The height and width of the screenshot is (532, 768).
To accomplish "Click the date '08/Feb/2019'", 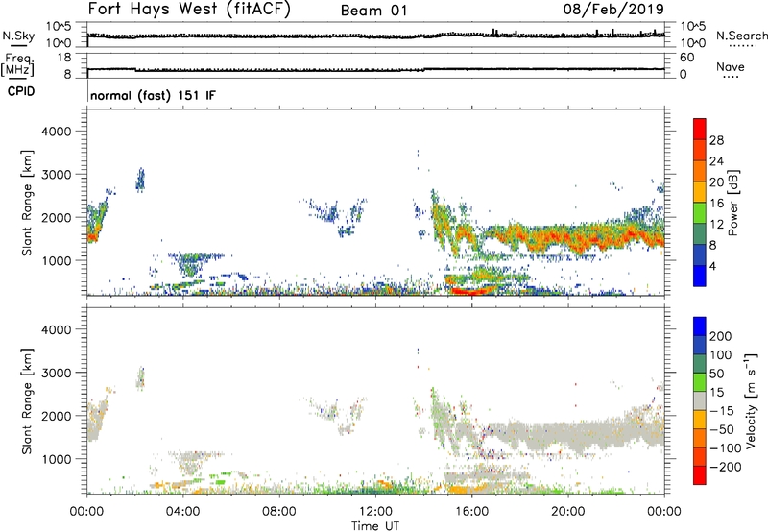I will click(613, 9).
